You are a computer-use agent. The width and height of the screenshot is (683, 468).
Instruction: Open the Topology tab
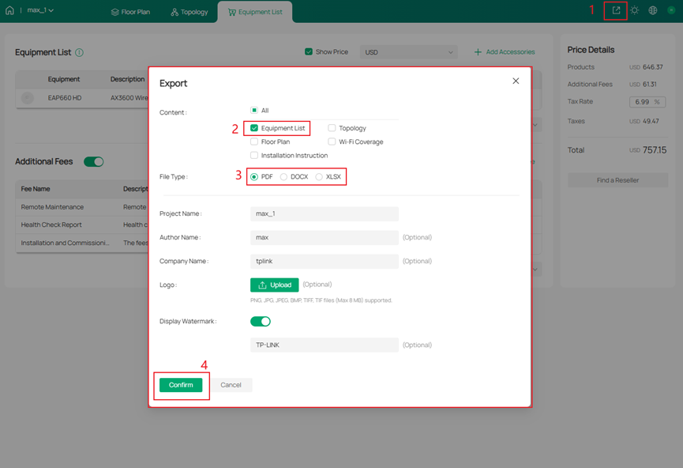tap(190, 12)
